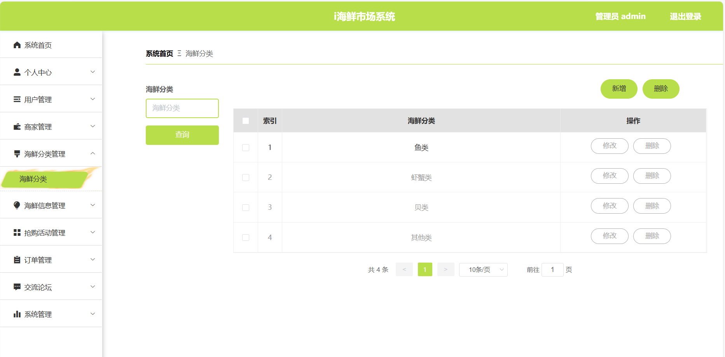Go to previous page arrow
Viewport: 725px width, 357px height.
tap(404, 270)
